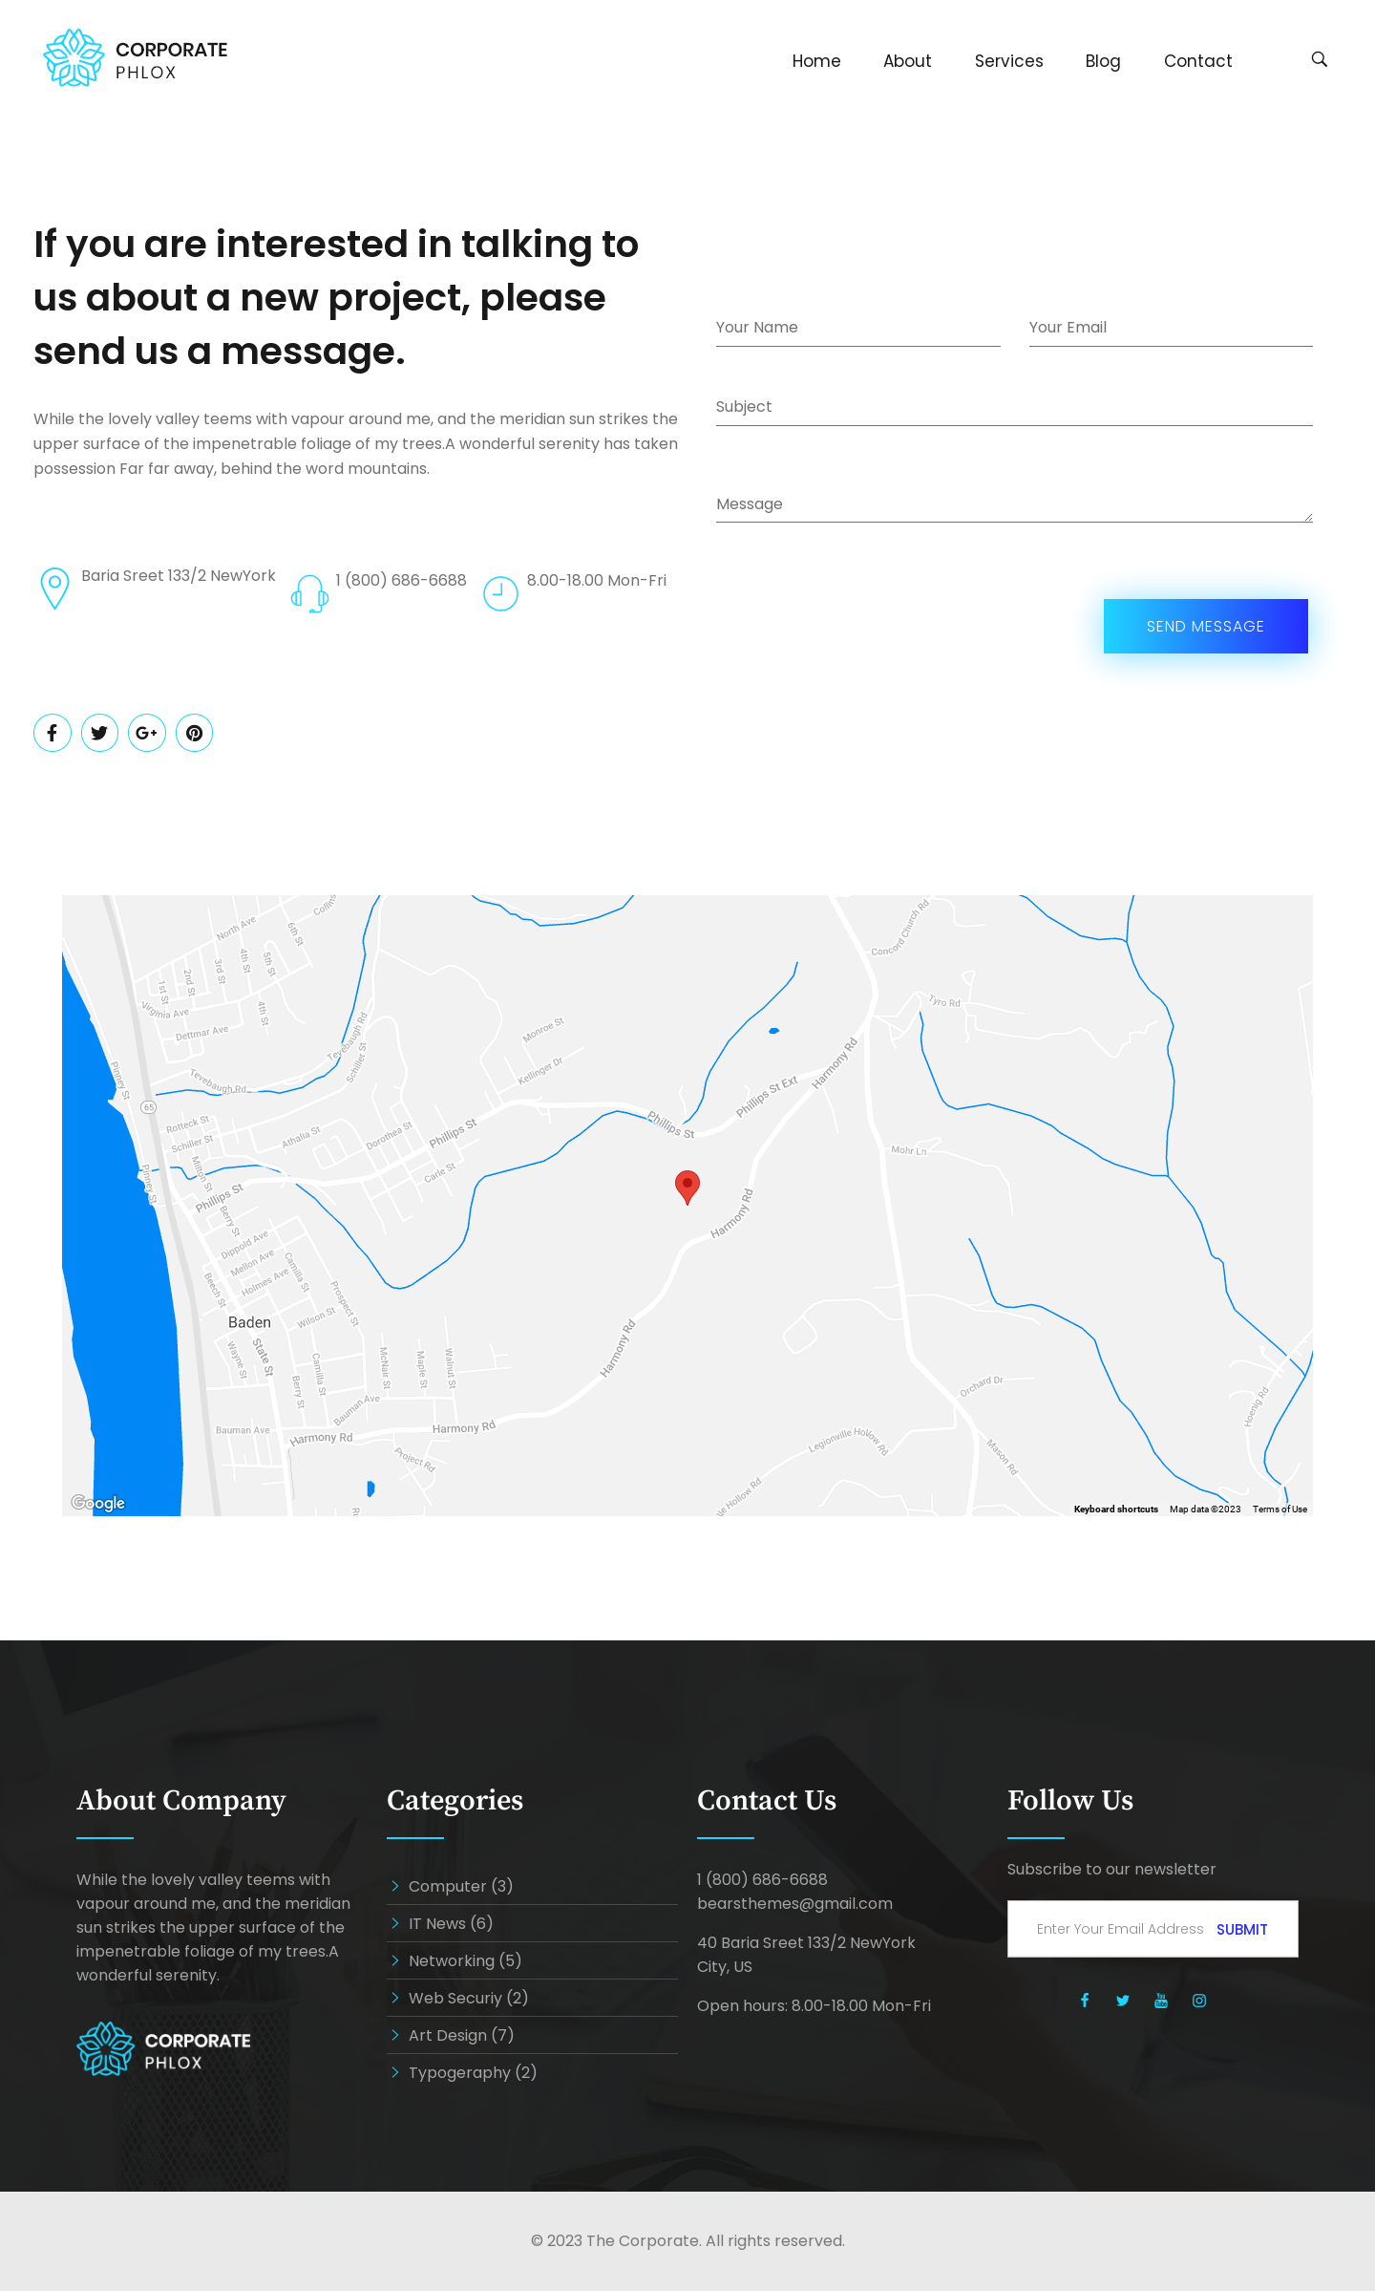1375x2291 pixels.
Task: Click the Message textarea resize handle
Action: pos(1307,517)
